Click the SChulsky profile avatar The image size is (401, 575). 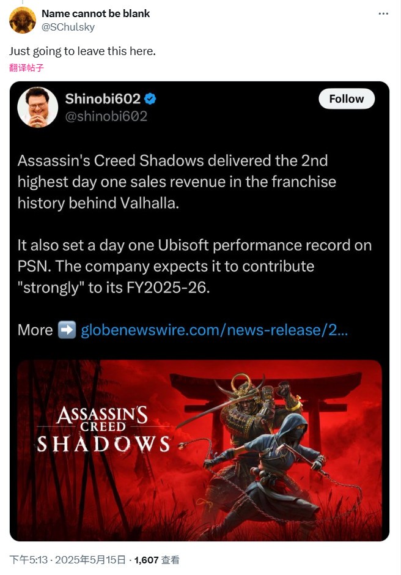click(23, 20)
